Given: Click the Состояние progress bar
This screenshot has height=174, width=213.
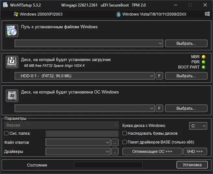Looking at the screenshot, I should pyautogui.click(x=108, y=165).
